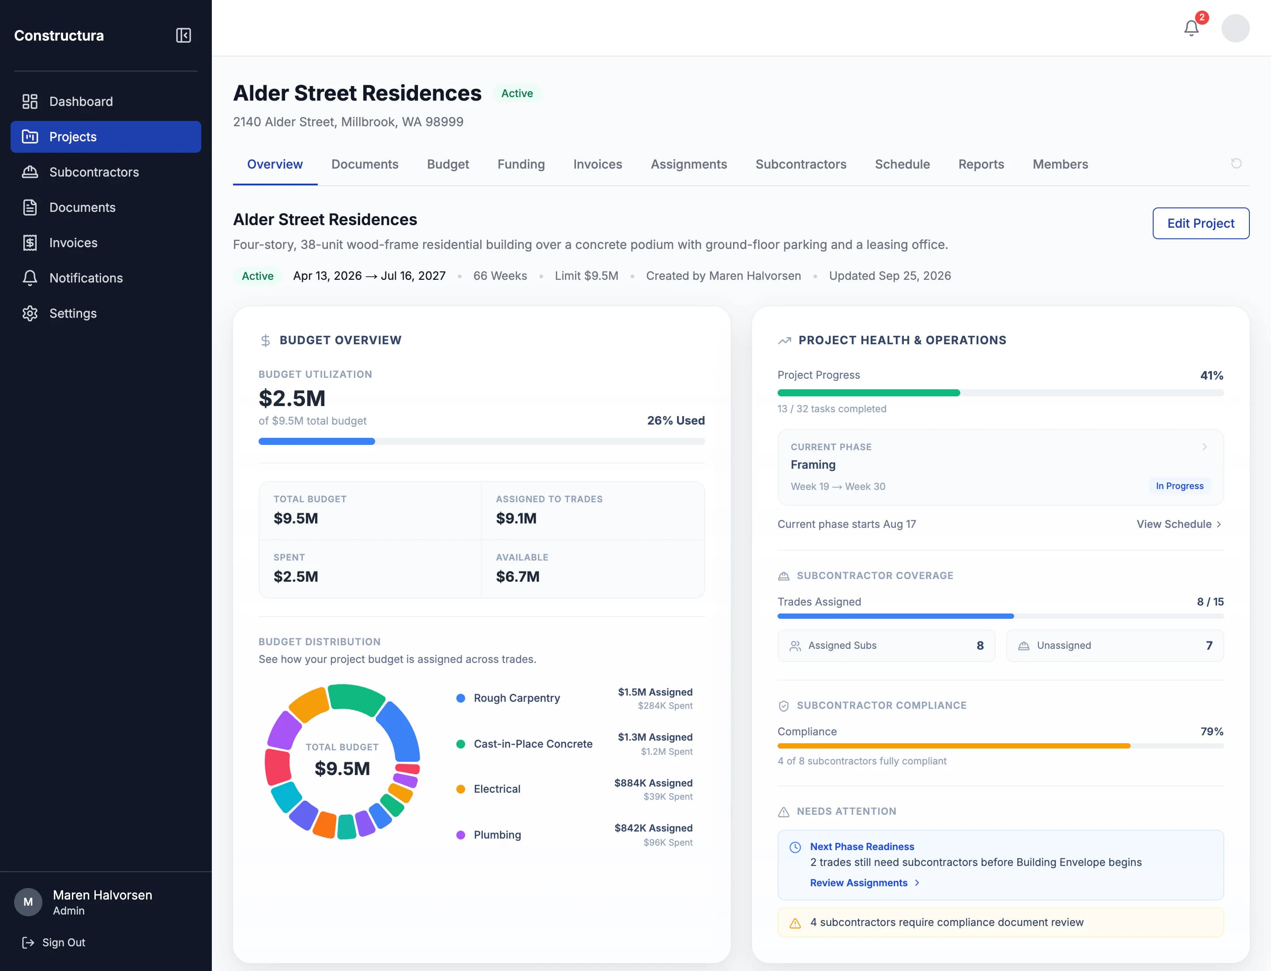
Task: Click the Projects folder icon in sidebar
Action: point(30,137)
